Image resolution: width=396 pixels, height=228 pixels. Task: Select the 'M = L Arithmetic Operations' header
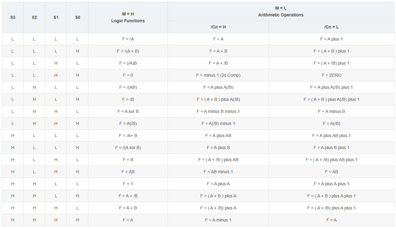(281, 12)
